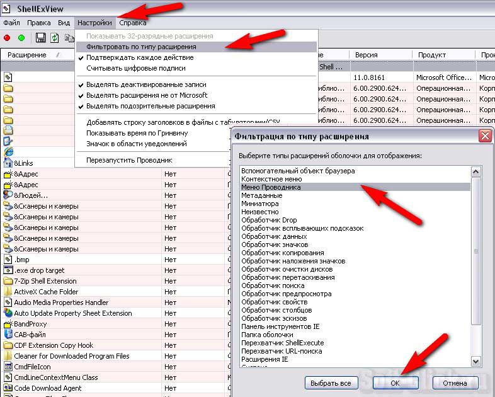495x397 pixels.
Task: Toggle "Выделять подозрительные расширения" option
Action: (151, 106)
